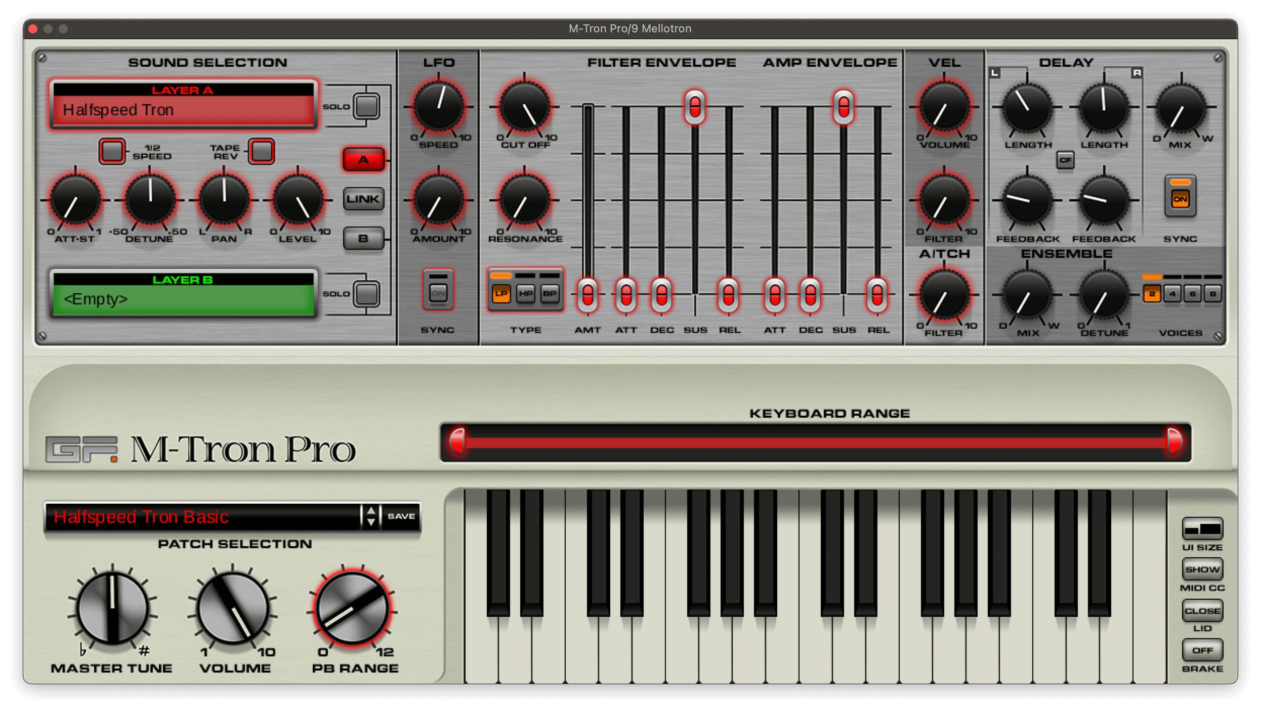Set ensemble voices to 8
This screenshot has width=1261, height=711.
pos(1212,294)
